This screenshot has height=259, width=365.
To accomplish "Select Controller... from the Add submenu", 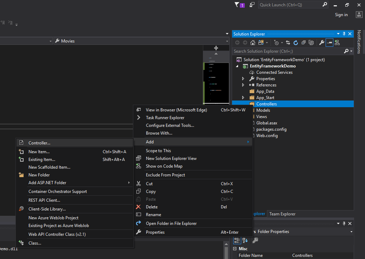I will [x=75, y=143].
